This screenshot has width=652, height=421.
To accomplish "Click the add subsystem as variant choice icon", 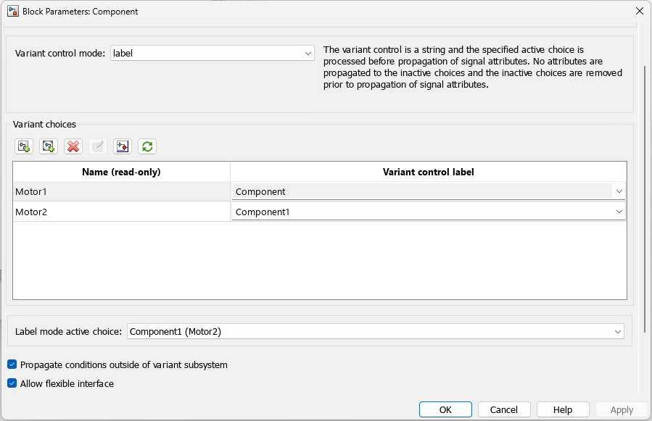I will (48, 146).
